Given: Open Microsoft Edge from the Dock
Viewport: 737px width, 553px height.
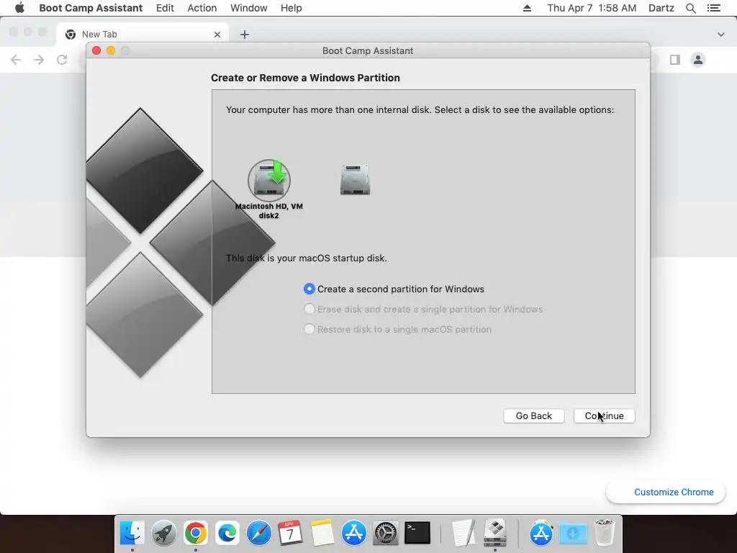Looking at the screenshot, I should pos(227,533).
